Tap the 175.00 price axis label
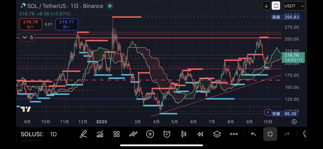This screenshot has height=149, width=323. coord(292,75)
